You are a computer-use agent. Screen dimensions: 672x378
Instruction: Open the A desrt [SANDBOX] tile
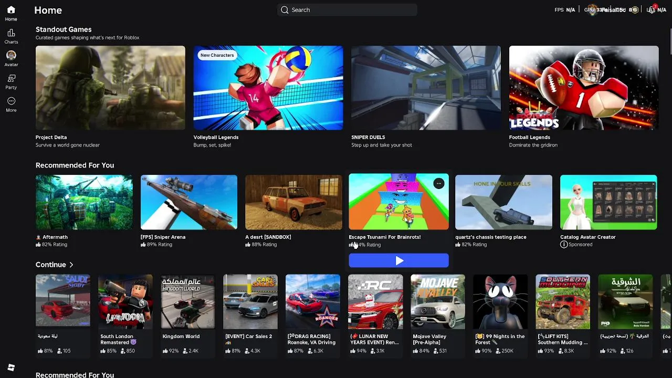pos(293,203)
